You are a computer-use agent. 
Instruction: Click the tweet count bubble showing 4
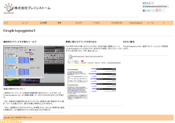point(153,3)
